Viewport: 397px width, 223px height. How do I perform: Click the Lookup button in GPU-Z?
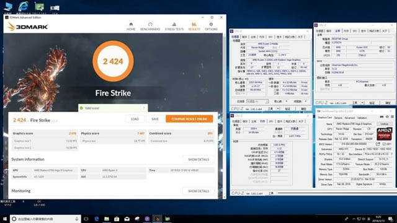(x=385, y=124)
